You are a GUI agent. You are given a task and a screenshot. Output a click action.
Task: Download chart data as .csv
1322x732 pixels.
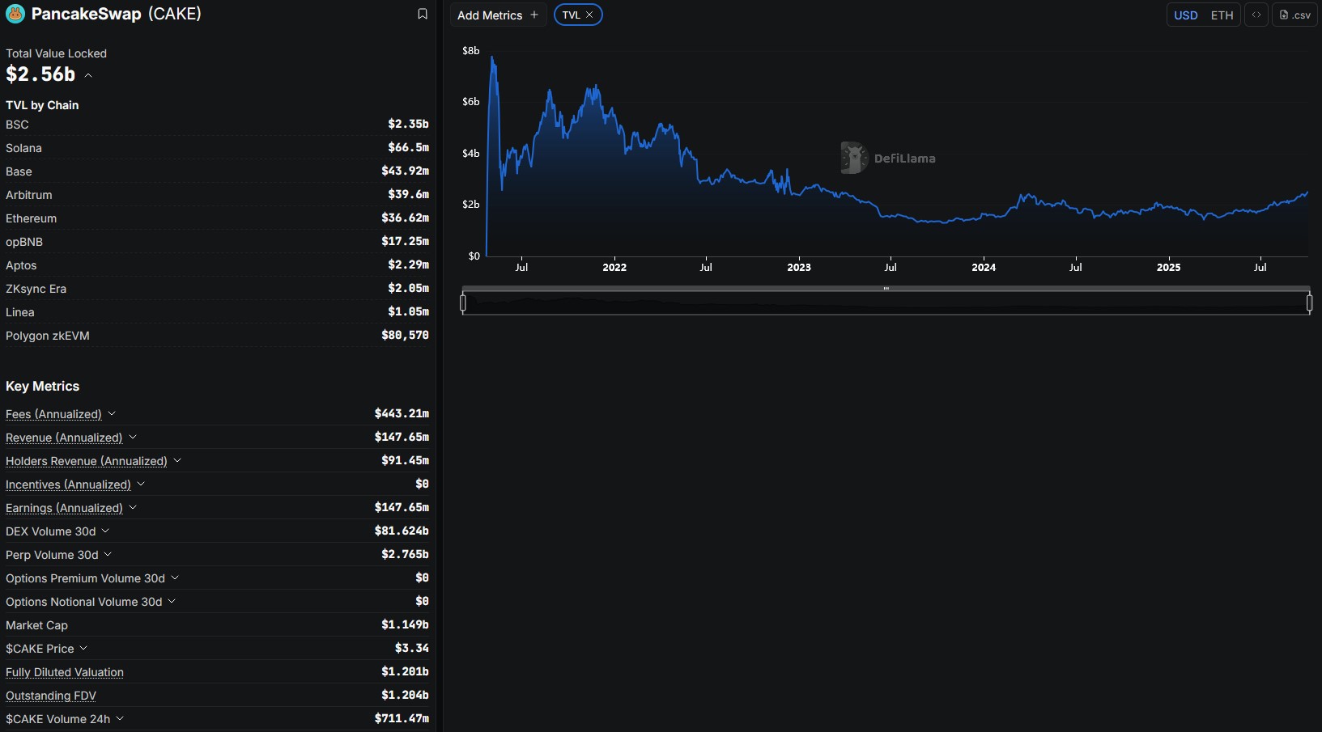click(x=1295, y=15)
